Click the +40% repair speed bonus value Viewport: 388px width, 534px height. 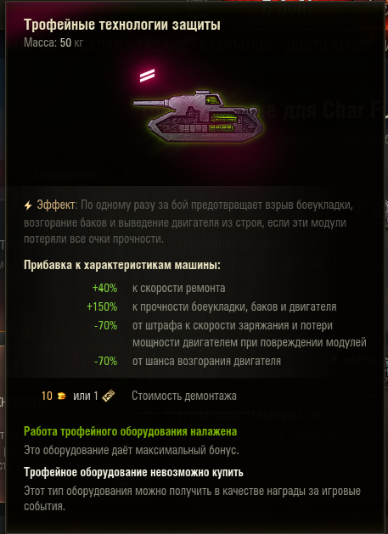[105, 288]
